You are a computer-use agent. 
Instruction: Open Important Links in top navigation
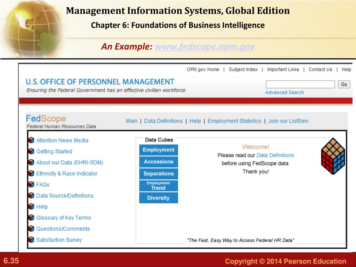coord(283,70)
